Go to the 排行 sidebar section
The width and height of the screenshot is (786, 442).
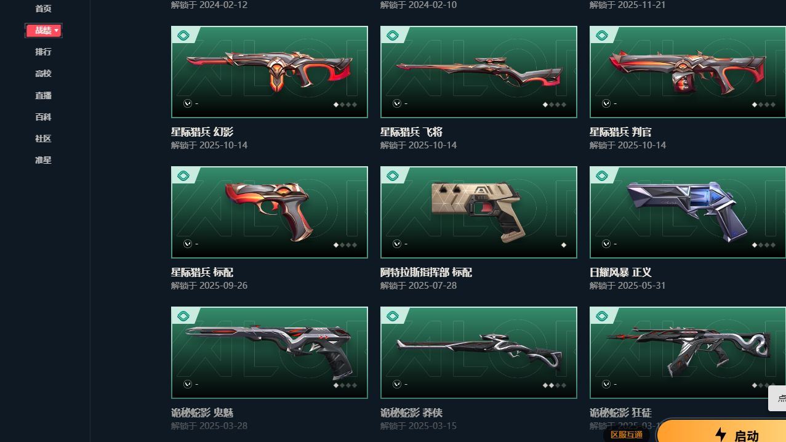[x=43, y=52]
